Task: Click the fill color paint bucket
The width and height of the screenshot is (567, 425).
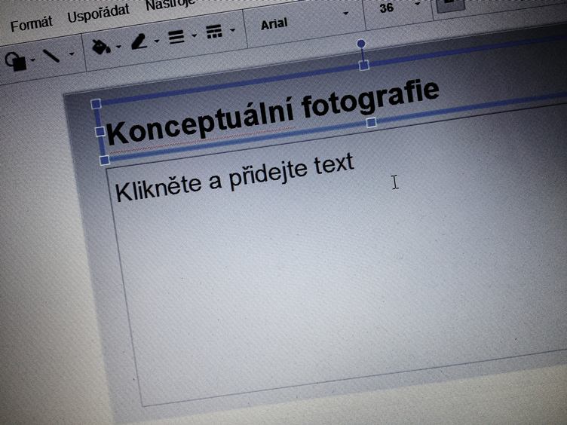Action: (100, 47)
